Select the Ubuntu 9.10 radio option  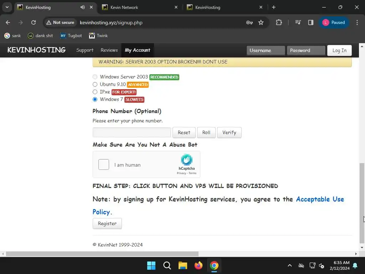(95, 84)
